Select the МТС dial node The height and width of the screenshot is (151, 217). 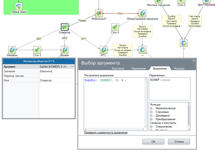point(104,50)
